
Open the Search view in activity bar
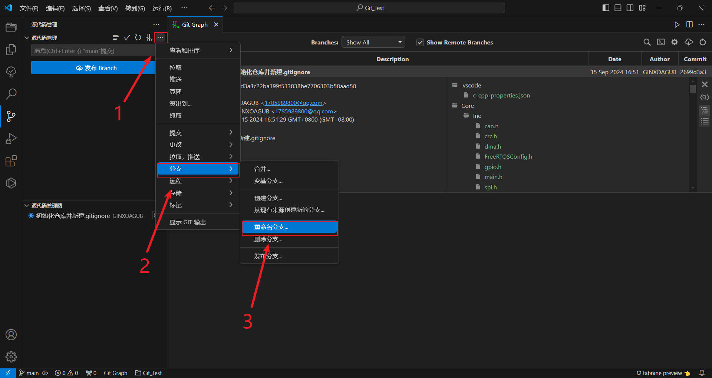click(11, 94)
